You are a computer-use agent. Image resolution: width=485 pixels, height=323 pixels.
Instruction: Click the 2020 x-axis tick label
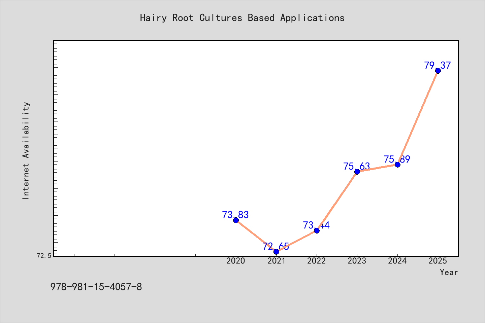pos(236,261)
